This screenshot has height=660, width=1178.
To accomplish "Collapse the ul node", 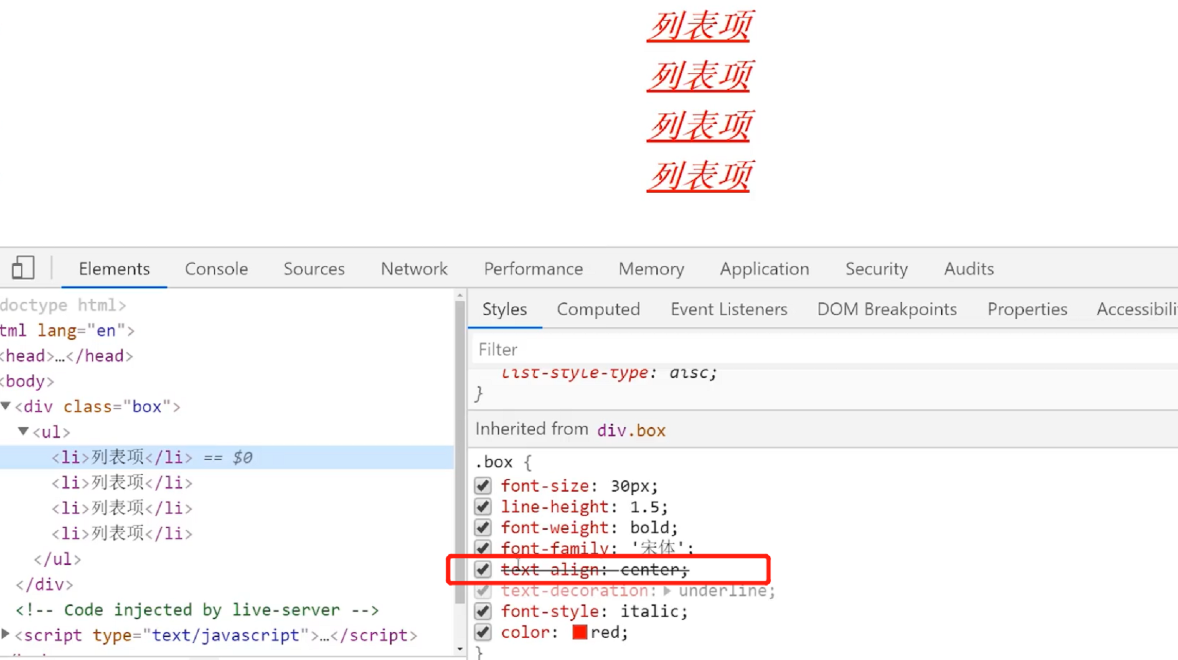I will click(x=23, y=431).
